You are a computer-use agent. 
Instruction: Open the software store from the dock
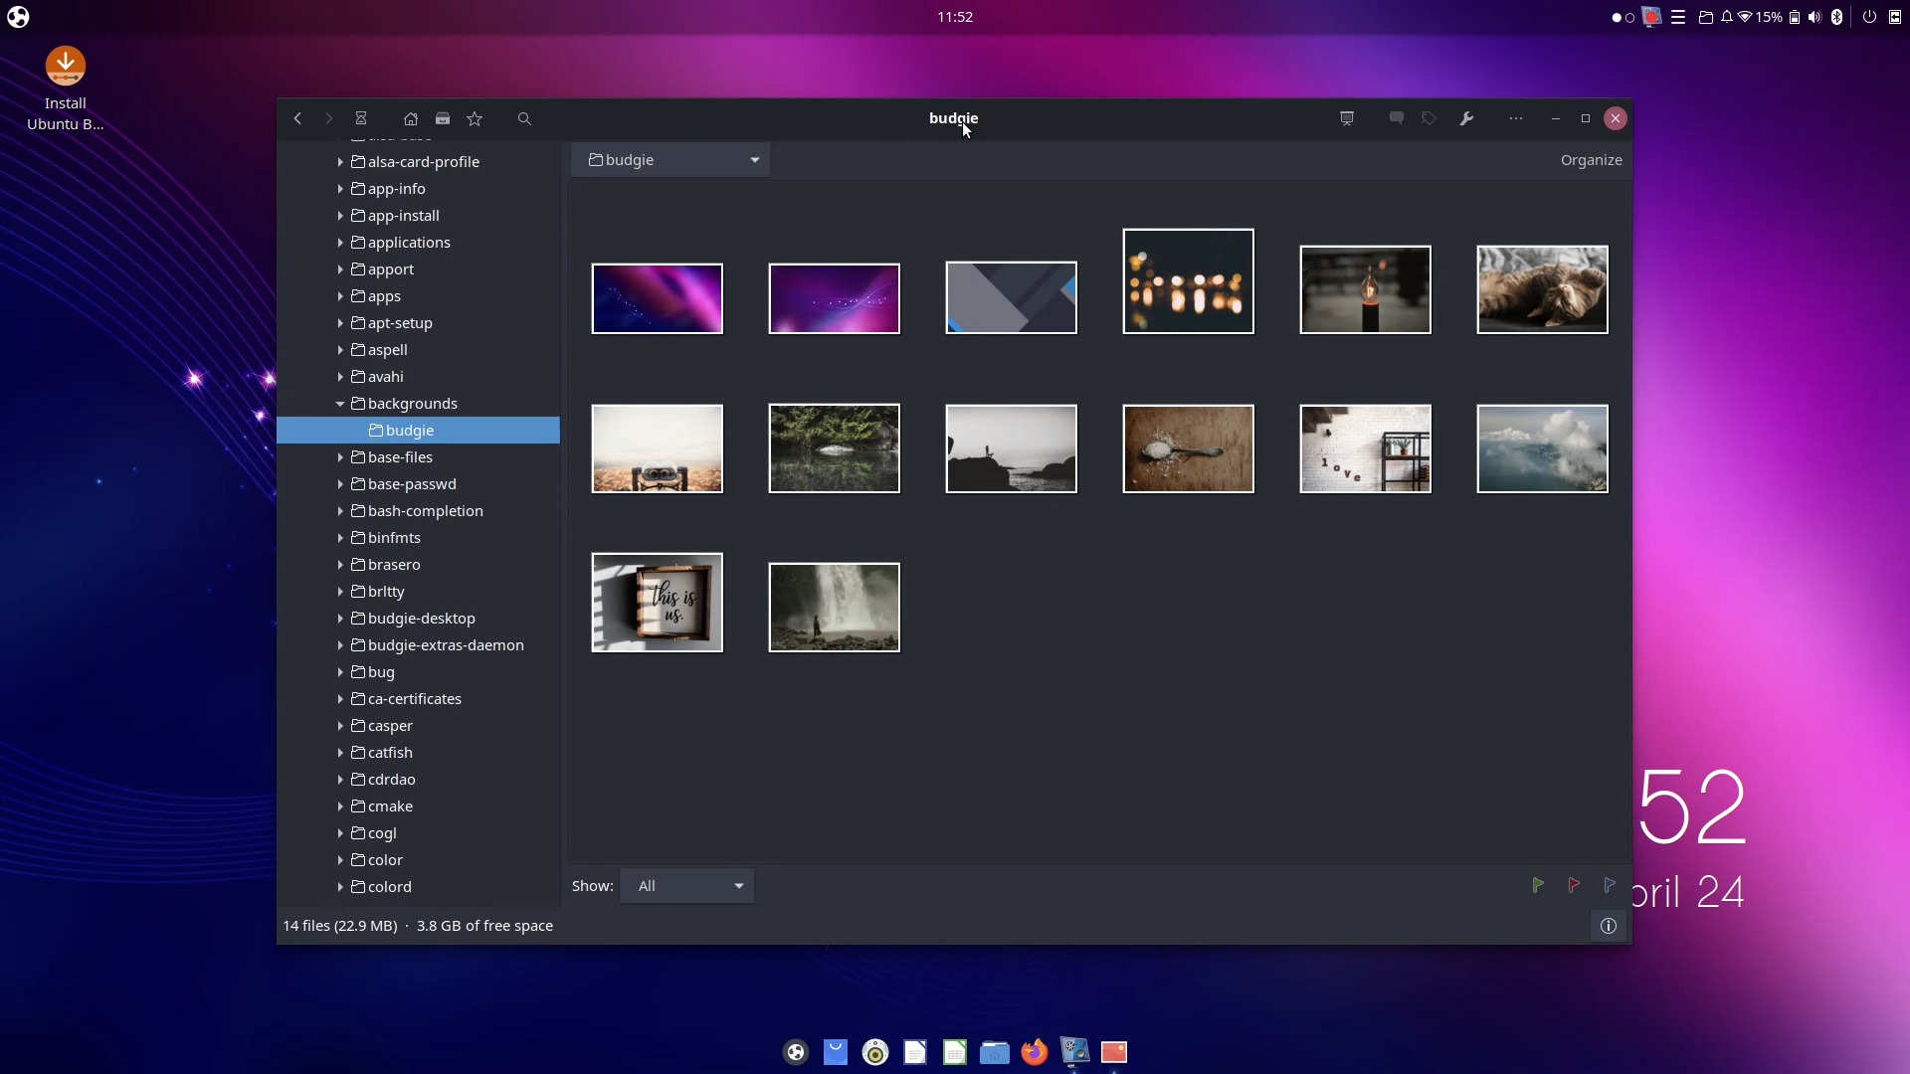(836, 1052)
